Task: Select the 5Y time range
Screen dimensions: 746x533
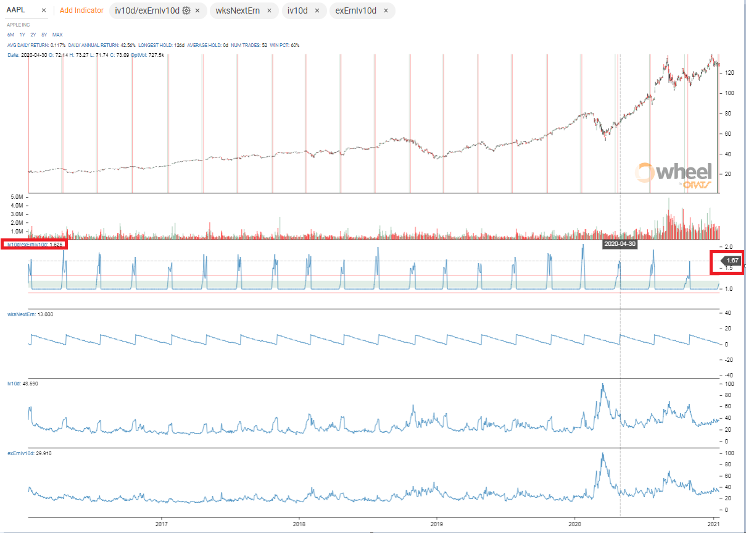Action: 44,35
